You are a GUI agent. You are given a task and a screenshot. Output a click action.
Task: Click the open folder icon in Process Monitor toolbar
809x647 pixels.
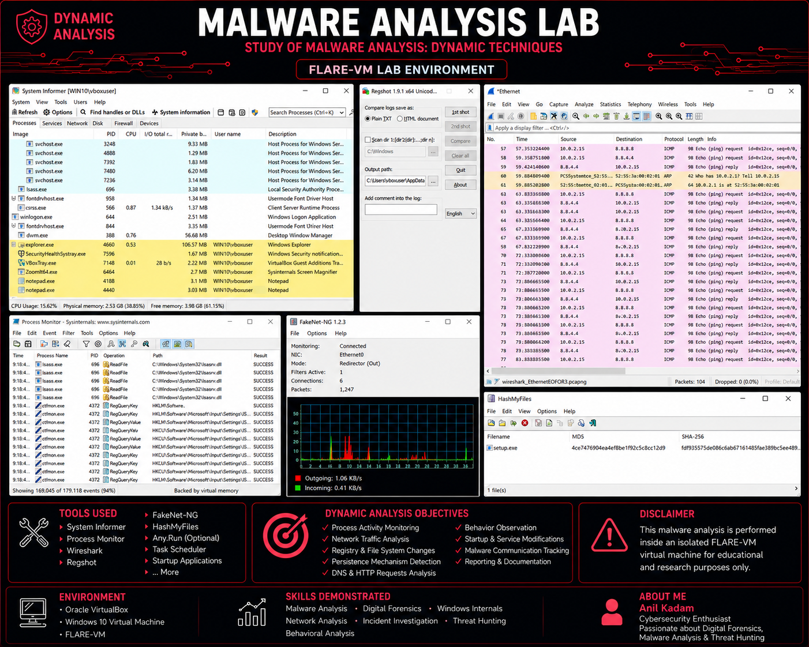click(x=17, y=344)
